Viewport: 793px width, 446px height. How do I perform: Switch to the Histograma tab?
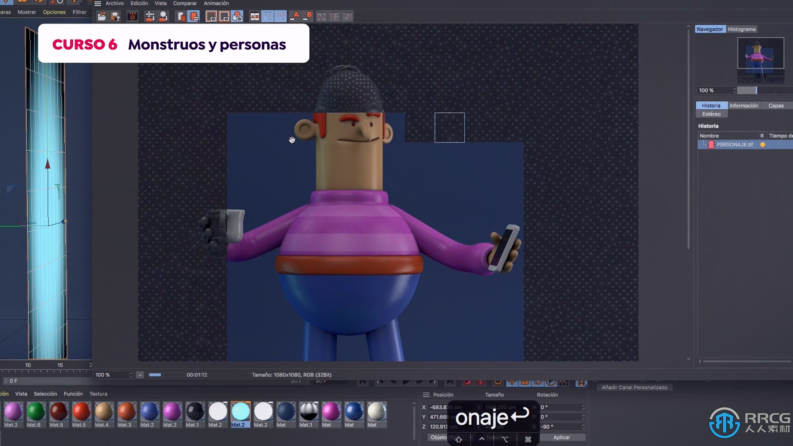pos(741,29)
